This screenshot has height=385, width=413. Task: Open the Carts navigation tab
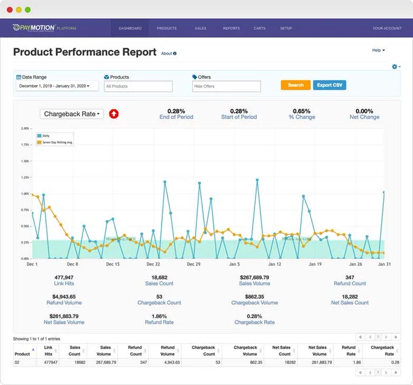(260, 28)
